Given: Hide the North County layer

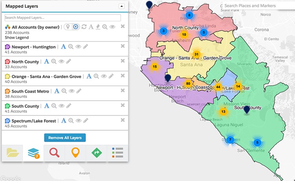Looking at the screenshot, I should (x=61, y=62).
